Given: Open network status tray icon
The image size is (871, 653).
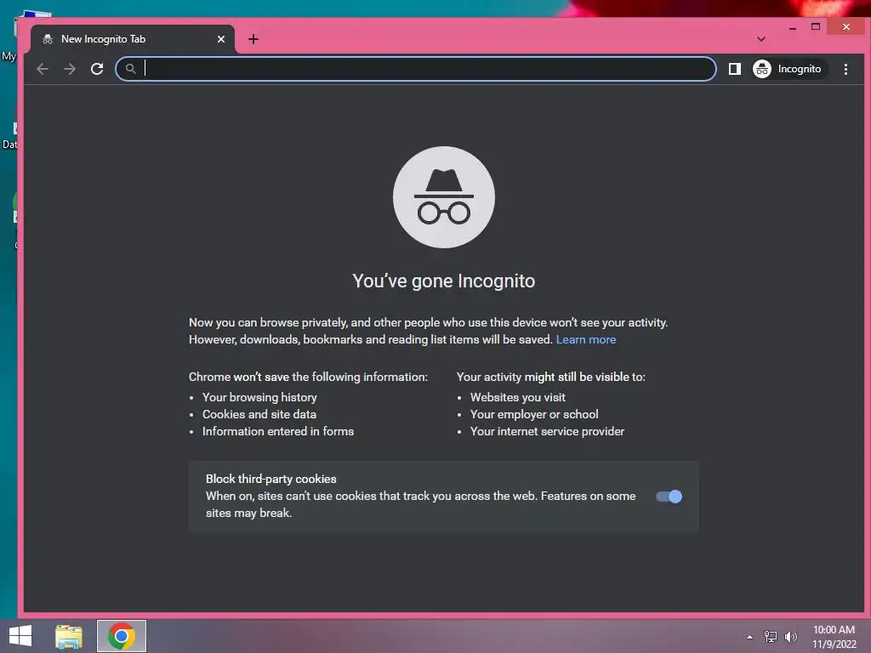Looking at the screenshot, I should [771, 637].
